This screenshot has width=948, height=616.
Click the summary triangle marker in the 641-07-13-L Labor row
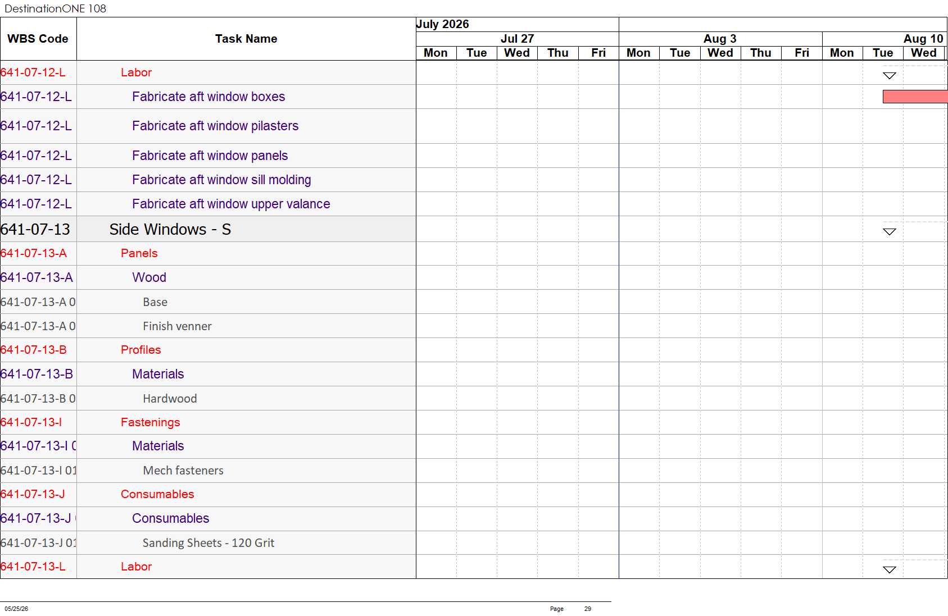[889, 570]
